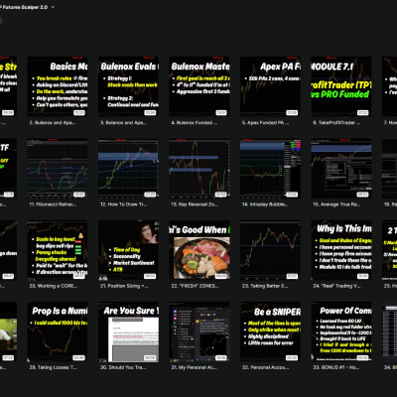Open lesson 13 reversal zones chart thumbnail
Image resolution: width=397 pixels, height=397 pixels.
pos(199,169)
